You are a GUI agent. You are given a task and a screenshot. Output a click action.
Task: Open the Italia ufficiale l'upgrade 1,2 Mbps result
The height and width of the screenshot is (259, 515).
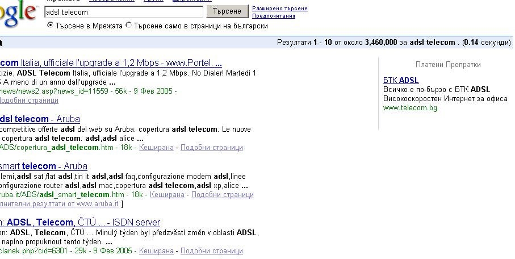(111, 62)
